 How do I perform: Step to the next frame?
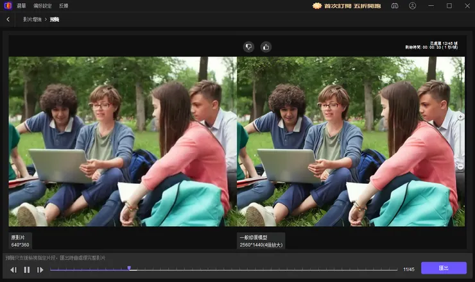[40, 270]
